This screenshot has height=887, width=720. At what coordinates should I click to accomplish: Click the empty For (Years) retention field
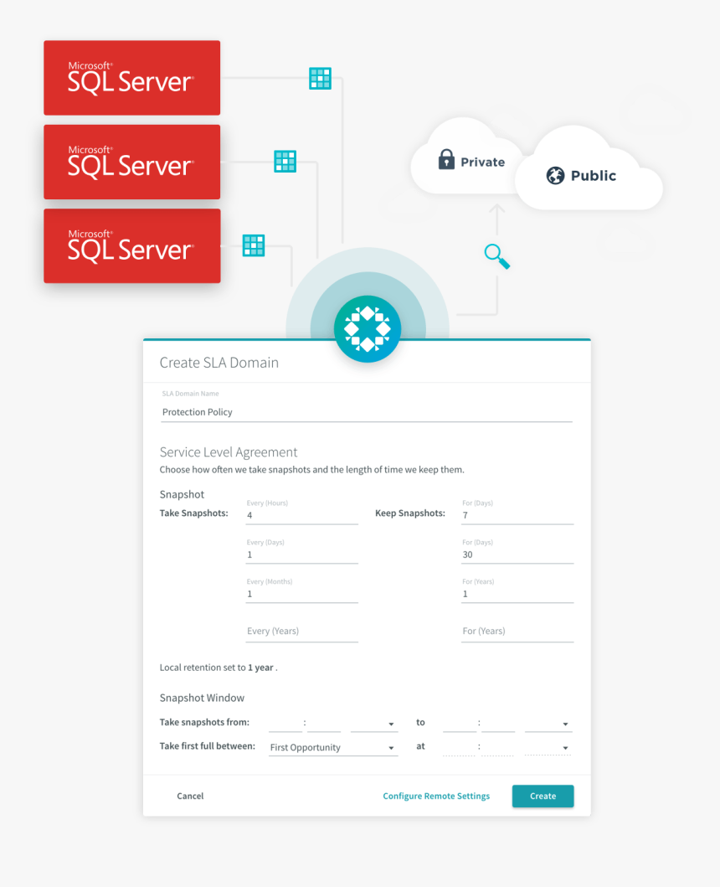click(517, 632)
